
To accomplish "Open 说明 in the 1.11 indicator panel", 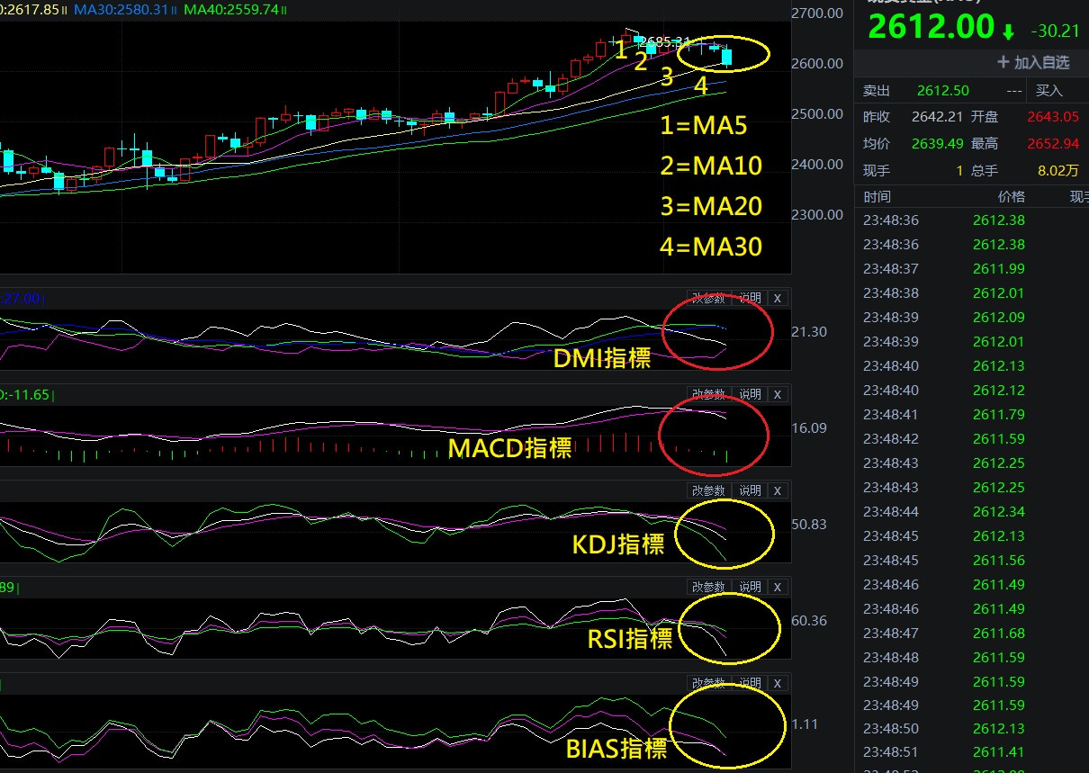I will click(750, 683).
